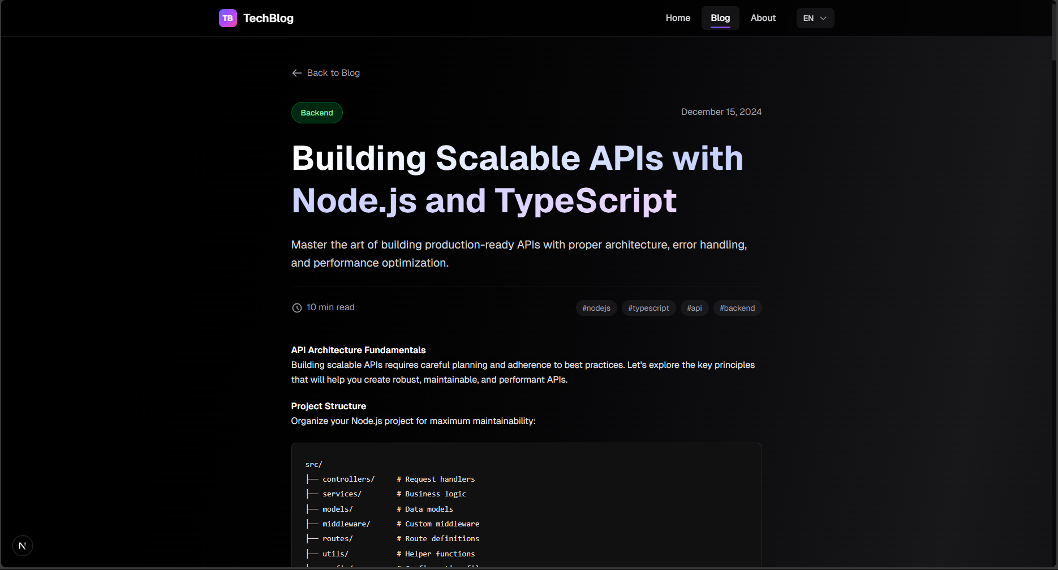The height and width of the screenshot is (570, 1058).
Task: Click the clock read-time icon
Action: [x=296, y=308]
